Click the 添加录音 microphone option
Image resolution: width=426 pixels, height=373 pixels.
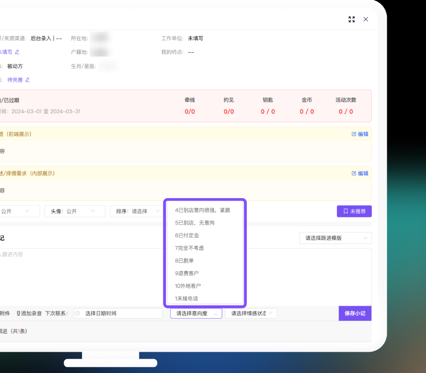(x=29, y=313)
